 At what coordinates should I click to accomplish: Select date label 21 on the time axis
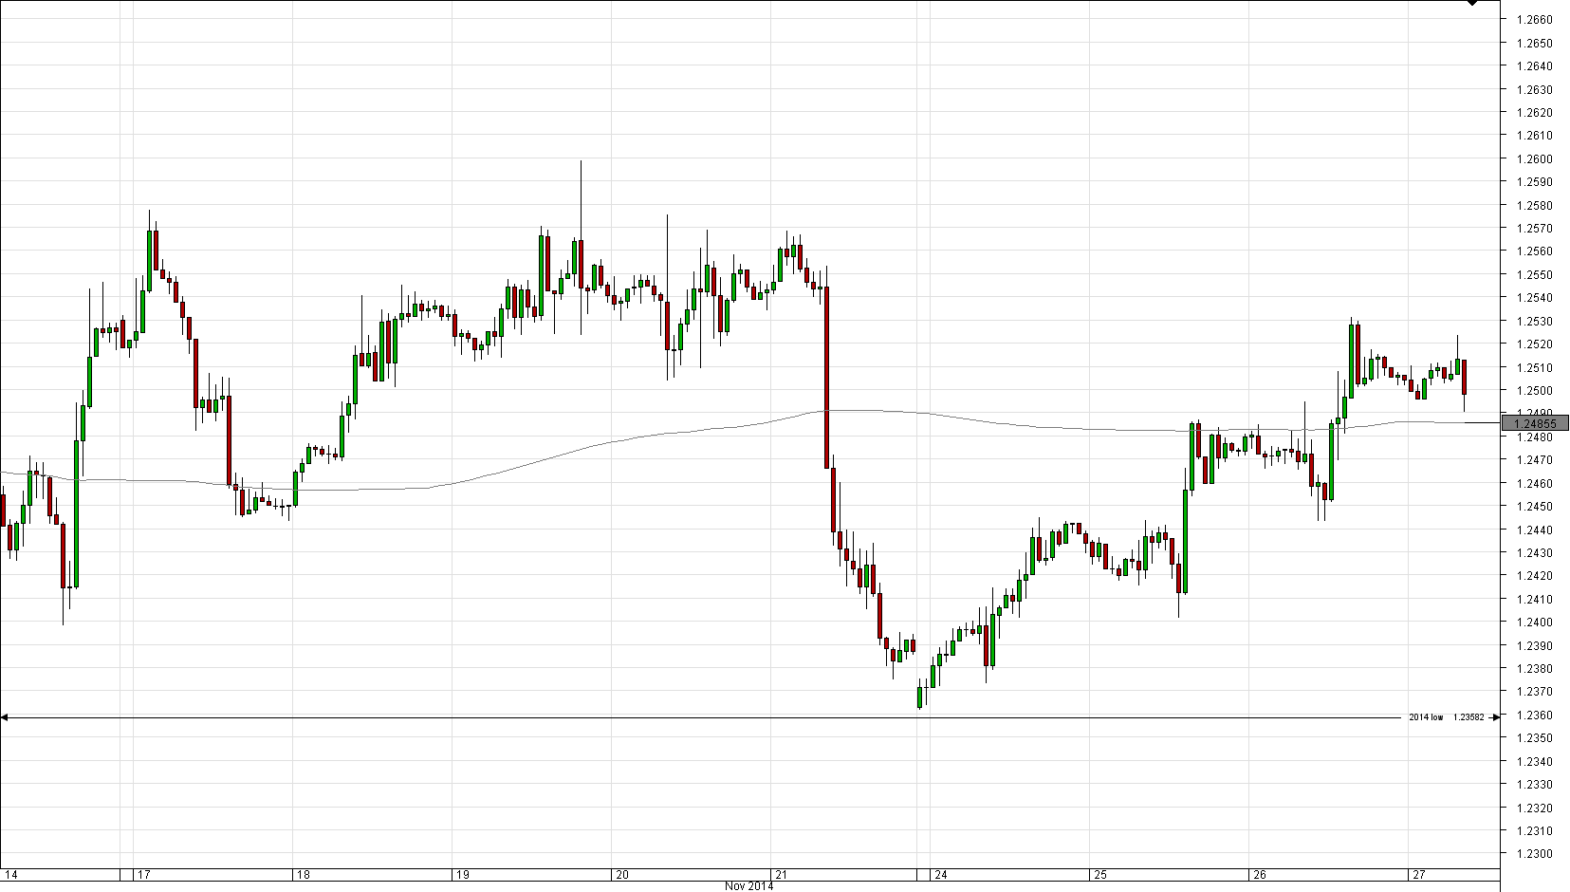(782, 874)
